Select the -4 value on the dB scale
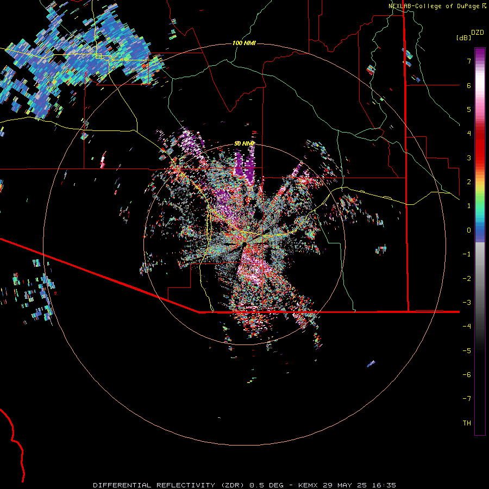The width and height of the screenshot is (489, 489). [467, 327]
